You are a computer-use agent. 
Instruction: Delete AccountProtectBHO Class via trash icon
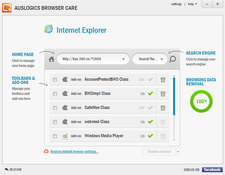click(x=163, y=79)
